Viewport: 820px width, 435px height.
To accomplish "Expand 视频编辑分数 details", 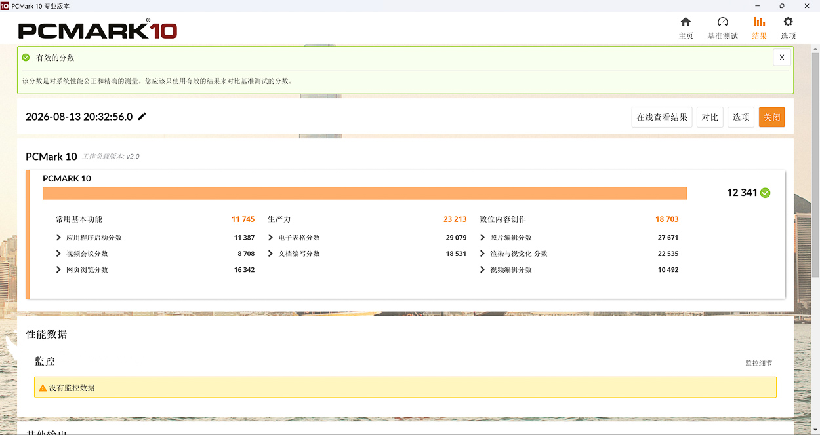I will [x=482, y=270].
